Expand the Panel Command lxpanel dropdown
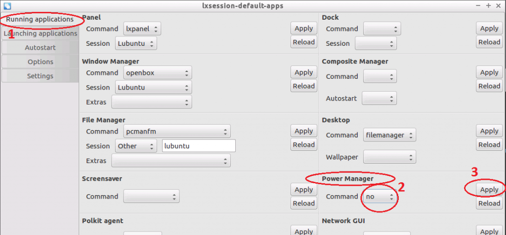Viewport: 506px width, 235px height. coord(142,29)
